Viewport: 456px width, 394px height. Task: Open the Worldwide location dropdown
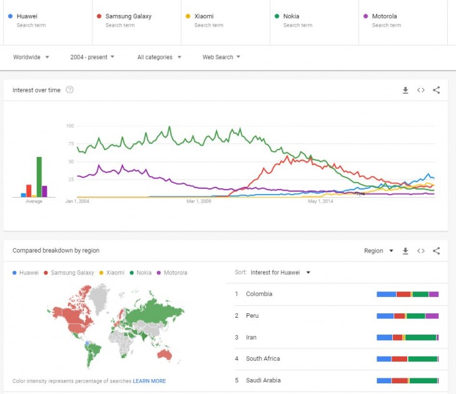point(31,57)
